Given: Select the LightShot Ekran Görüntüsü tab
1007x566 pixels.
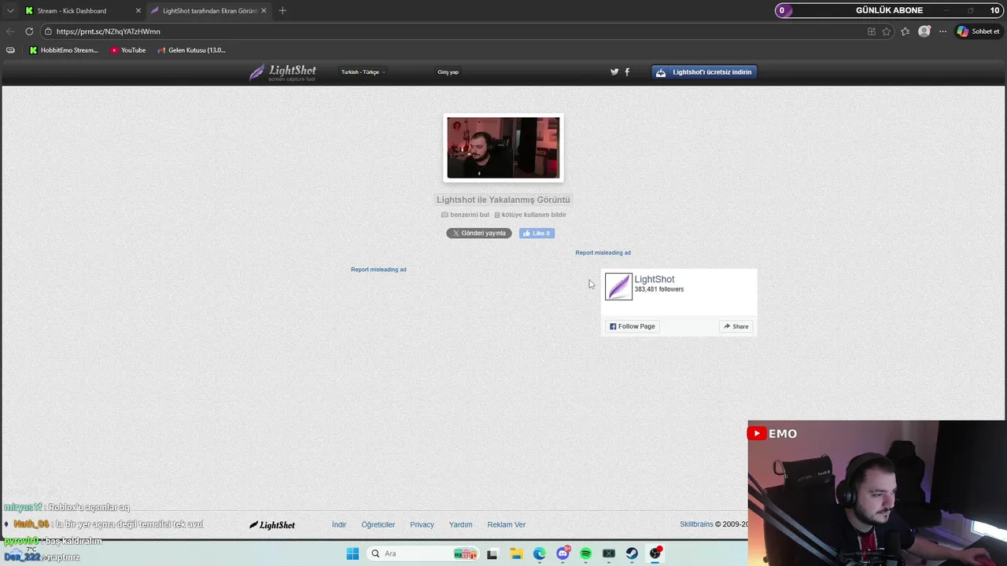Looking at the screenshot, I should (x=208, y=10).
